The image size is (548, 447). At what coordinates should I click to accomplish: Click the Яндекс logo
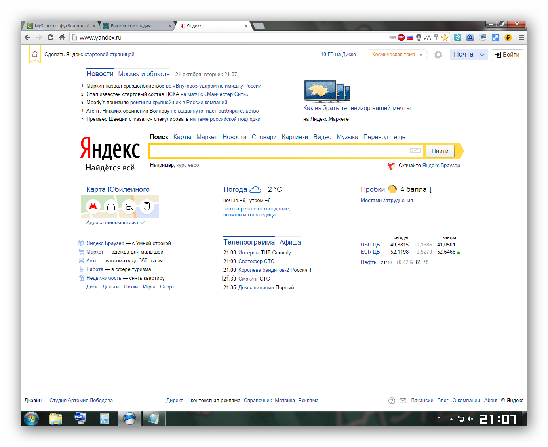click(x=110, y=149)
